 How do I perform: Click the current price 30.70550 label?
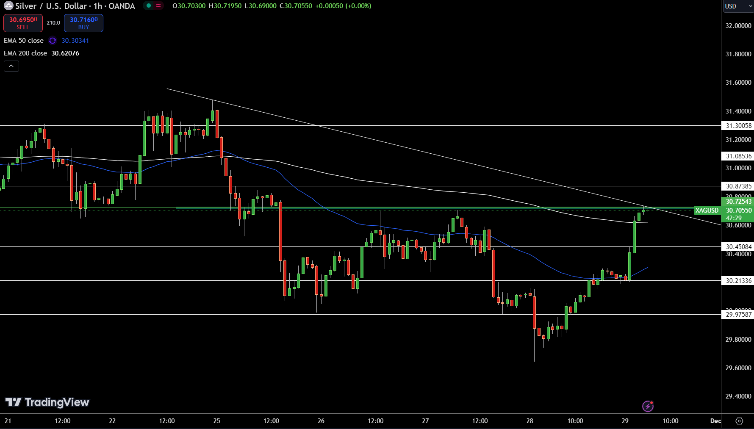738,210
